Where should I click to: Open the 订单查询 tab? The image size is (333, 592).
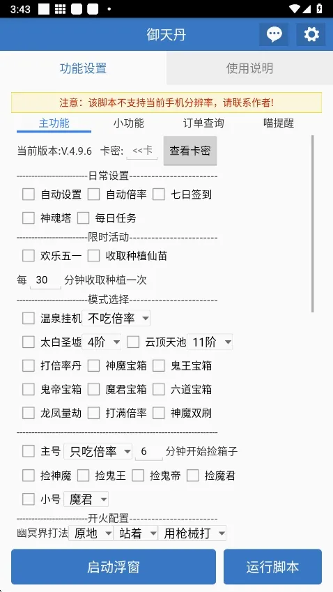(x=203, y=123)
